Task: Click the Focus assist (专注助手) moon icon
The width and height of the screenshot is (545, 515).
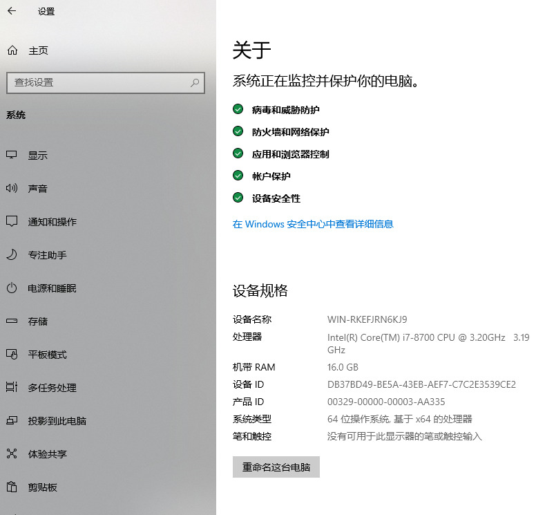Action: tap(12, 255)
